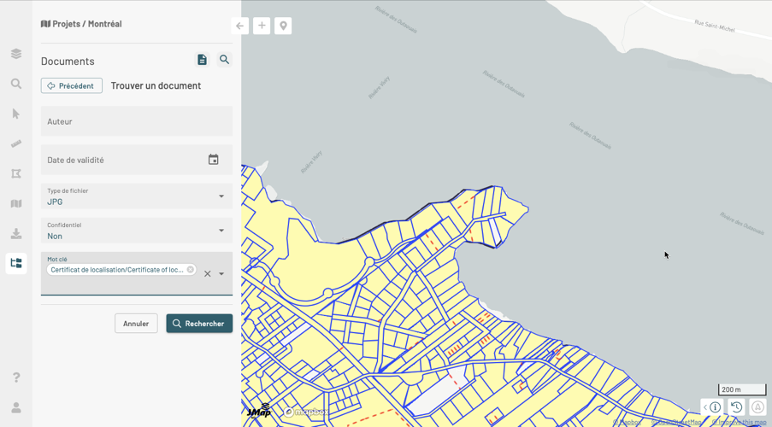Click the Annuler button
This screenshot has width=772, height=427.
point(136,324)
